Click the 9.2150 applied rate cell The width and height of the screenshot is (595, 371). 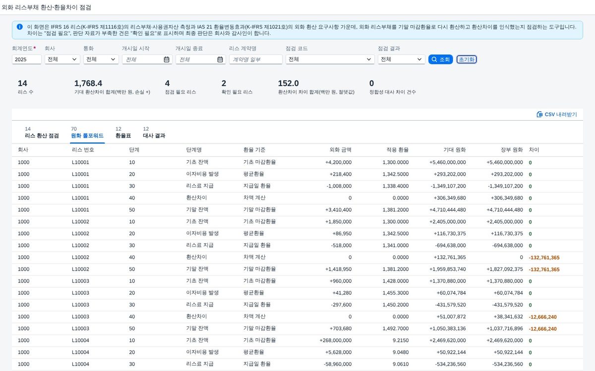401,340
